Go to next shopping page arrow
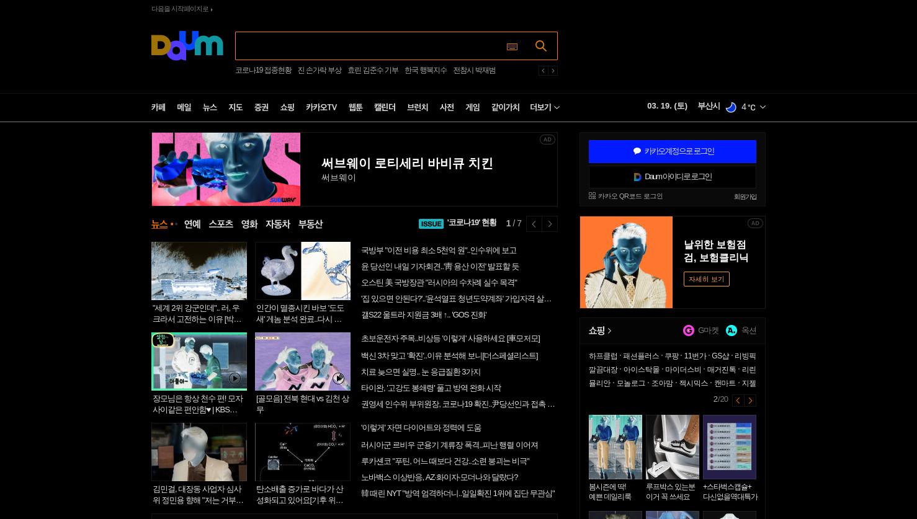917x519 pixels. click(x=750, y=401)
